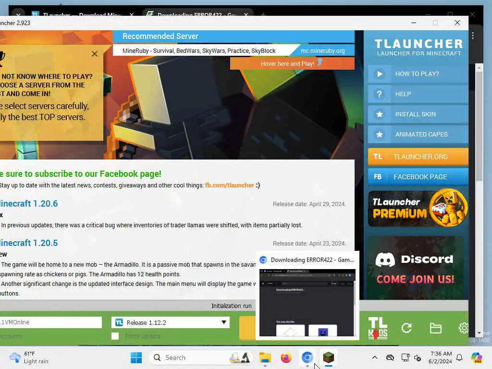Open the Minecraft 1.20.6 news heading

[x=29, y=204]
